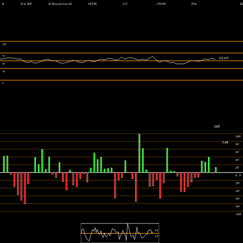This screenshot has width=243, height=243.
Task: Click the RSI axis label 30
Action: (x=3, y=71)
